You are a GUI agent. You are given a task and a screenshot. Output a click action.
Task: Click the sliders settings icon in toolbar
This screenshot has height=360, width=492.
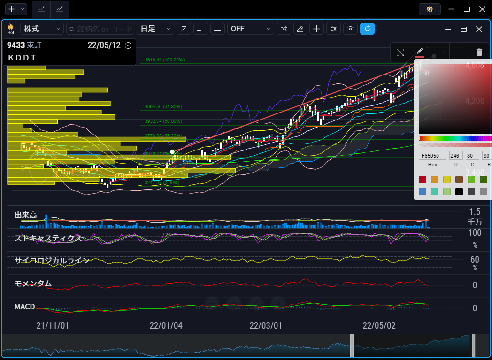[x=333, y=29]
